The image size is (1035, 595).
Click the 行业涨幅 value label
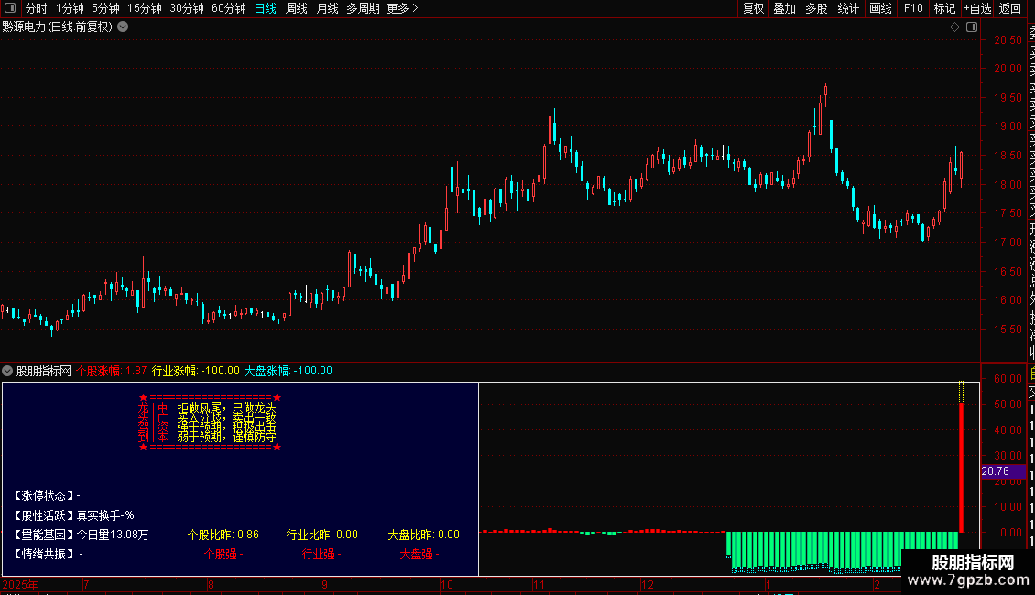pos(196,371)
